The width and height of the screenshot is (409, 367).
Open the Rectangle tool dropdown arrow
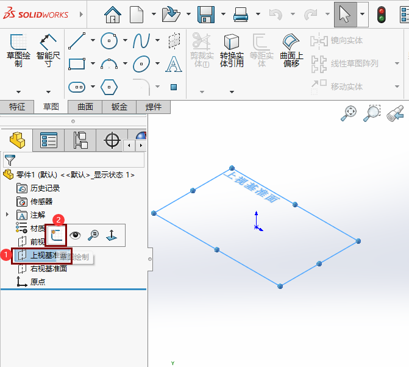[x=93, y=63]
